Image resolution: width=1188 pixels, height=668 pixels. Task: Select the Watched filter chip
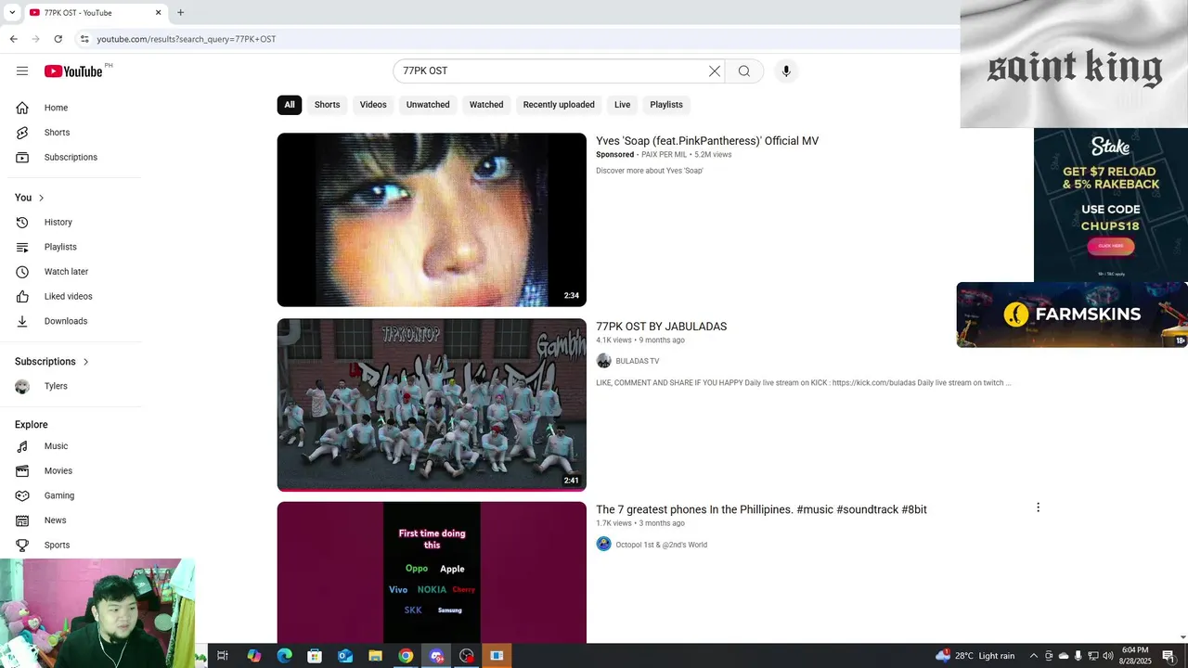[486, 105]
